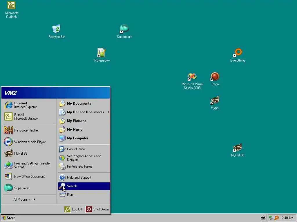Launch Resource Hacker from Start menu
The width and height of the screenshot is (297, 222).
[x=29, y=130]
